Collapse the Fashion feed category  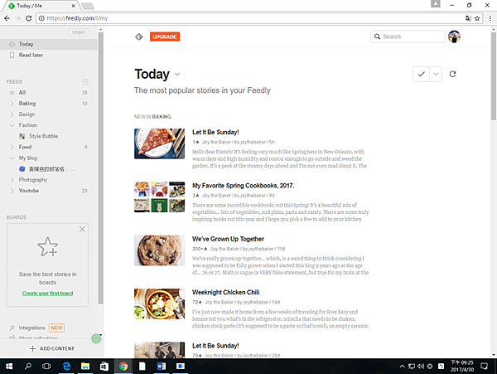[12, 125]
